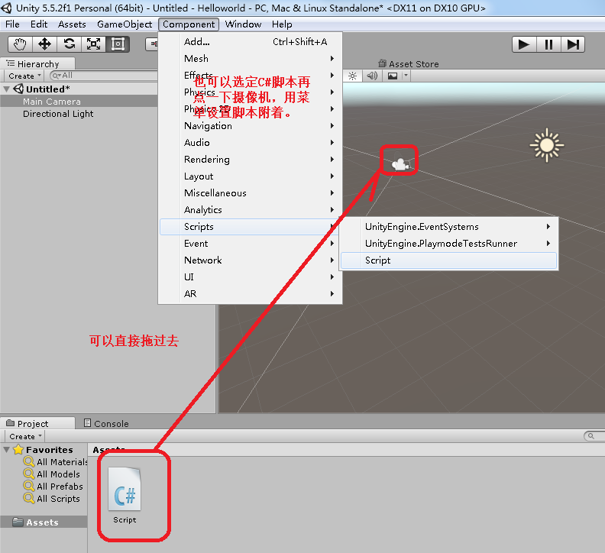Expand the Network submenu
Screen dimensions: 605x553
250,260
